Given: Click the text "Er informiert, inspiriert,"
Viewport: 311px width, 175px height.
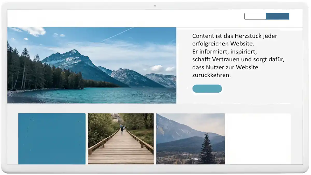Looking at the screenshot, I should point(224,51).
